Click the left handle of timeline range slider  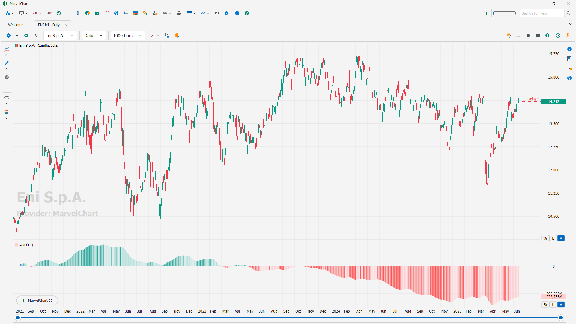[x=18, y=318]
